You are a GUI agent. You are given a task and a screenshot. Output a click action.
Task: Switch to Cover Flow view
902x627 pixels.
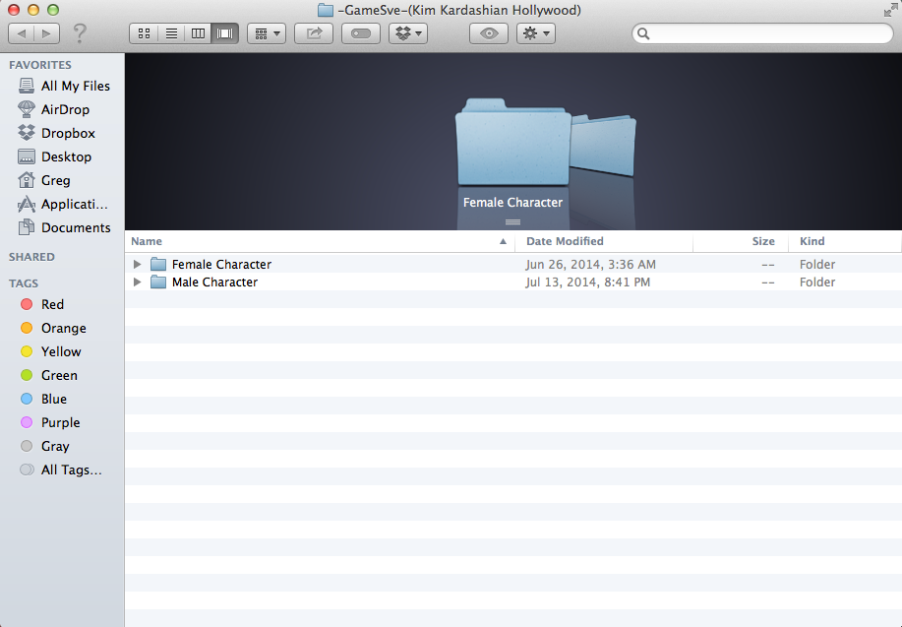click(225, 33)
